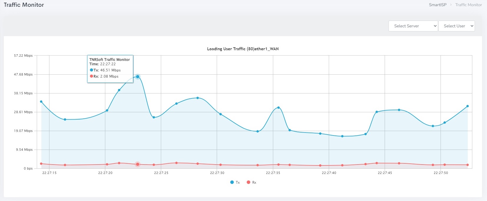This screenshot has height=201, width=487.
Task: Click the 0 bps axis label
Action: (28, 168)
